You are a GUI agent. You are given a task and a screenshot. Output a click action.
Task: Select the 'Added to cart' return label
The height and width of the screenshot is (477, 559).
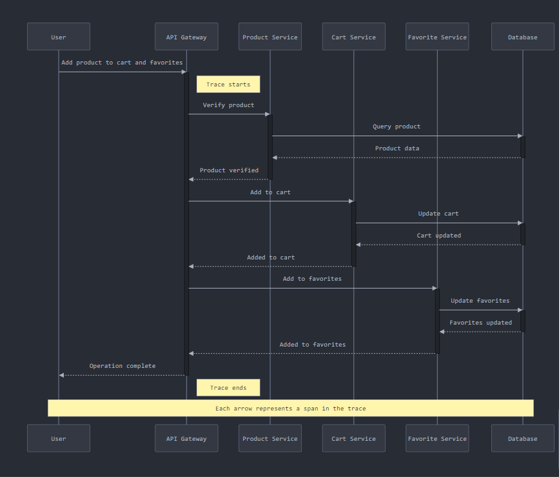271,258
